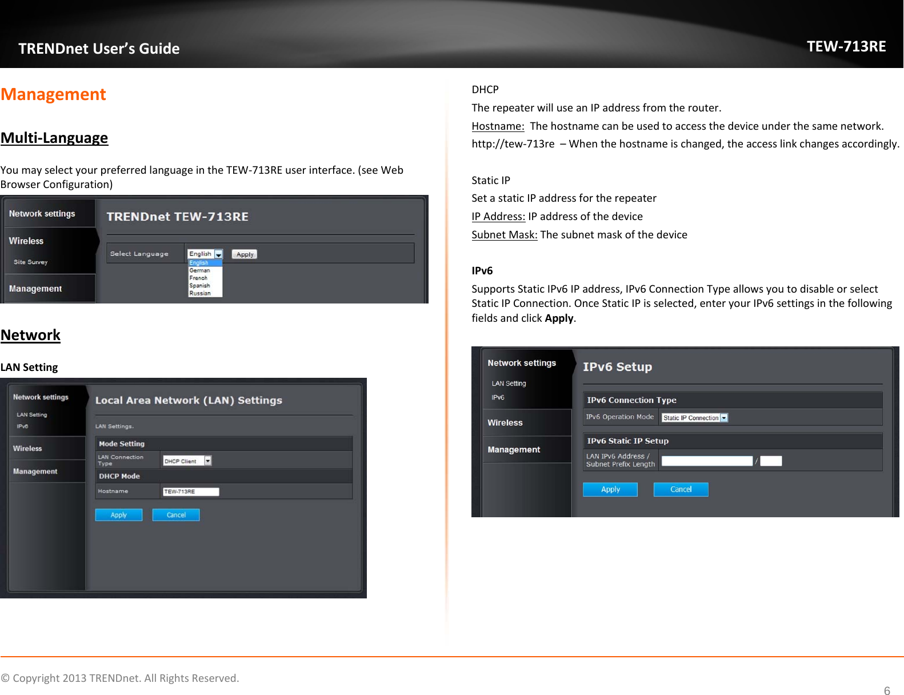
Task: Select IPv6 in LAN panel sidebar
Action: point(22,426)
